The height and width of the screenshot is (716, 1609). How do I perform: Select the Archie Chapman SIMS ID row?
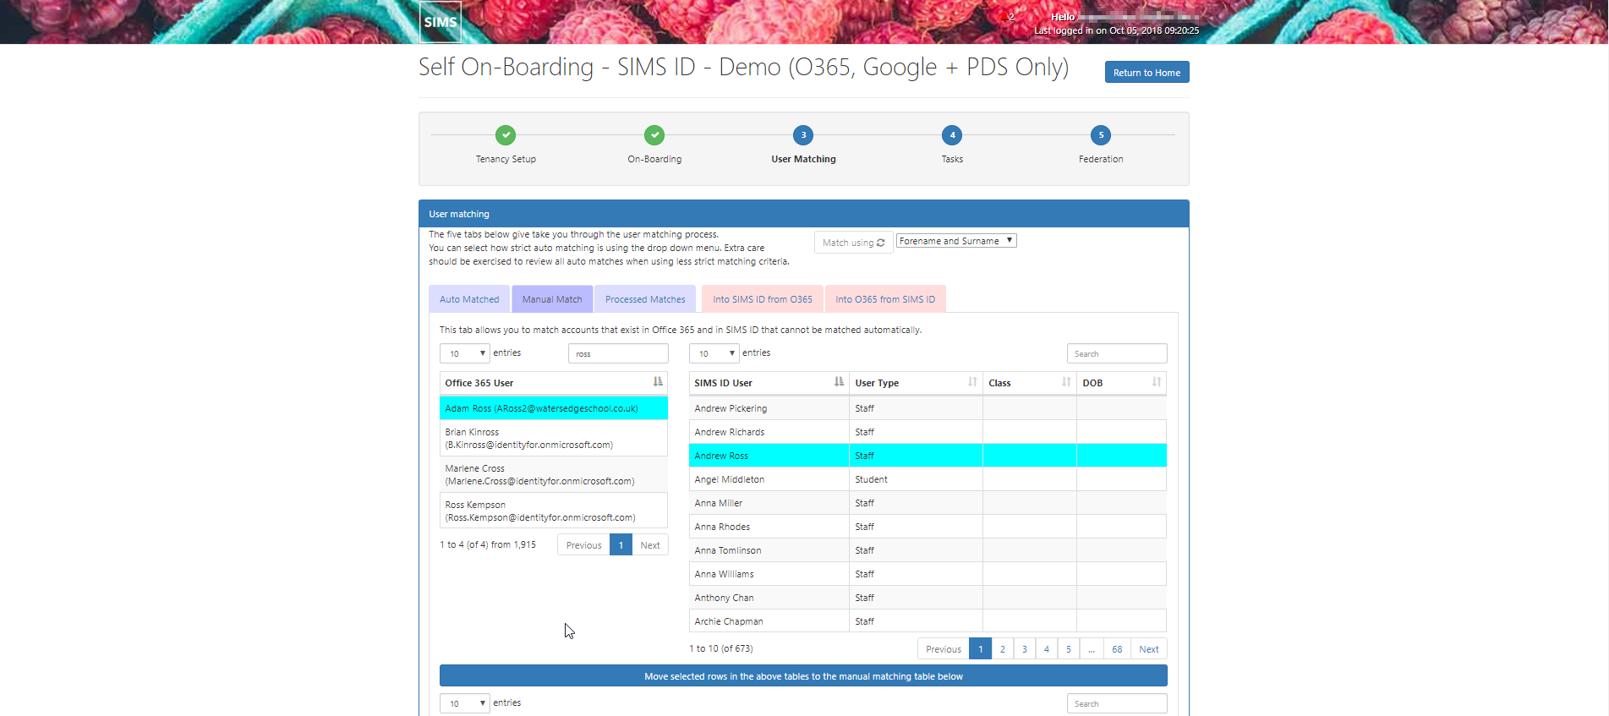pyautogui.click(x=928, y=621)
